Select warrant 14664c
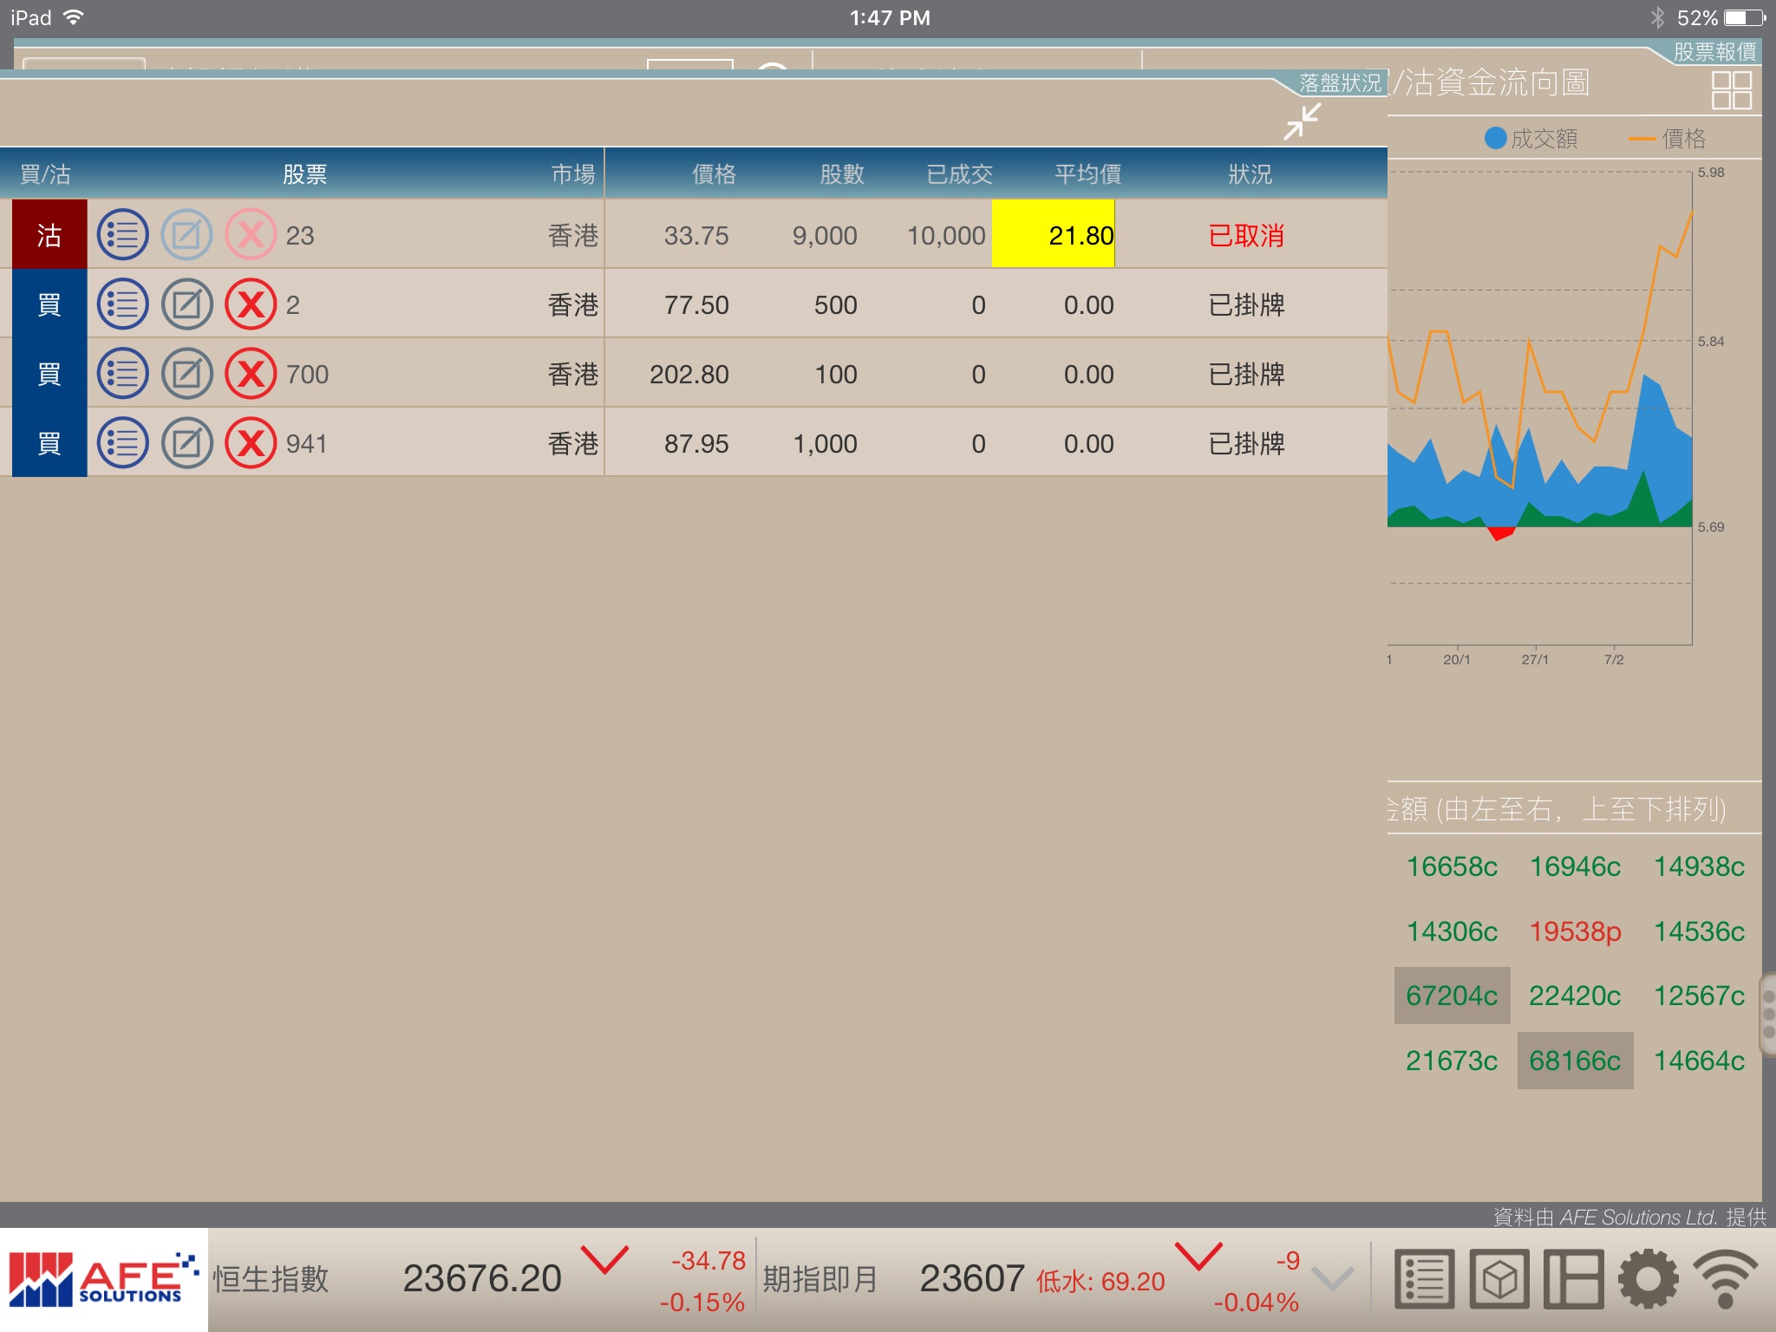 tap(1699, 1061)
